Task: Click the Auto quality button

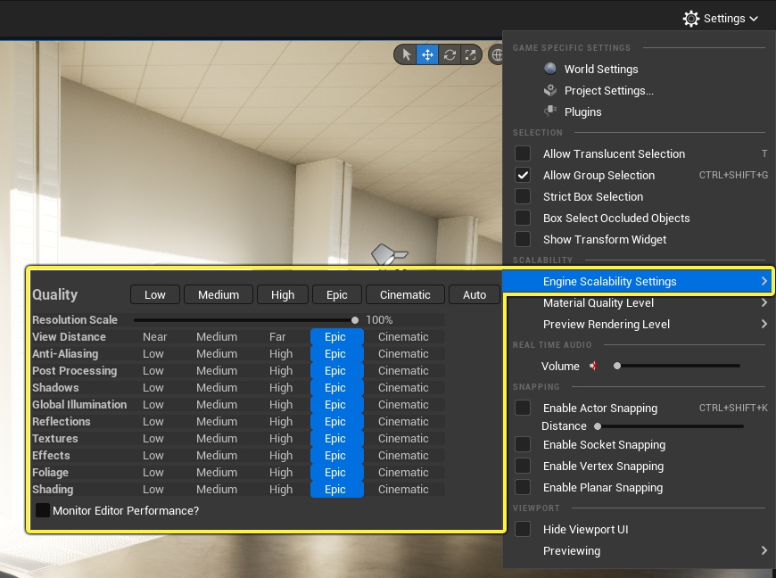Action: pos(475,294)
